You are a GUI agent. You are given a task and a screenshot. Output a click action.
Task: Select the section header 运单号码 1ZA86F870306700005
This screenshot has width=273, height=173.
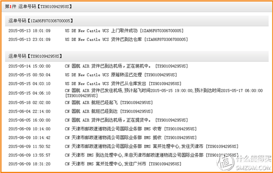[x=136, y=21]
